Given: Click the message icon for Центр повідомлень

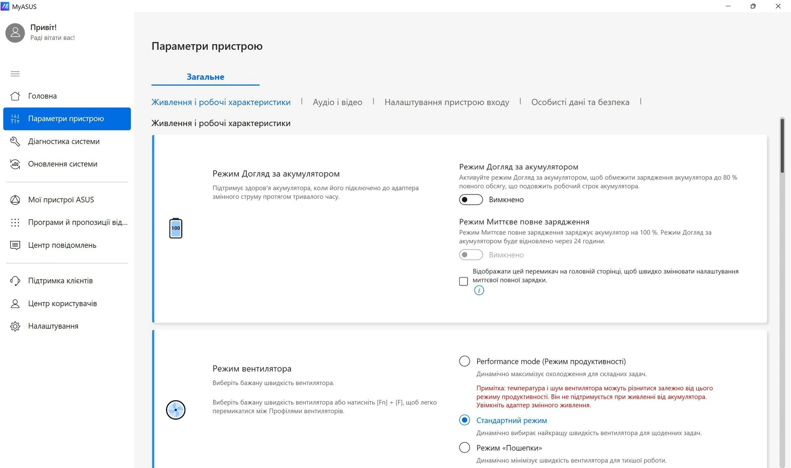Looking at the screenshot, I should (15, 245).
